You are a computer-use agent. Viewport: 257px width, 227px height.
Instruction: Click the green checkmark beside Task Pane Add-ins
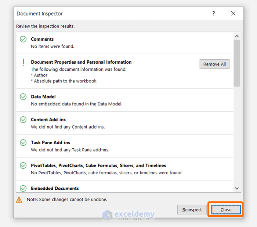pyautogui.click(x=23, y=143)
